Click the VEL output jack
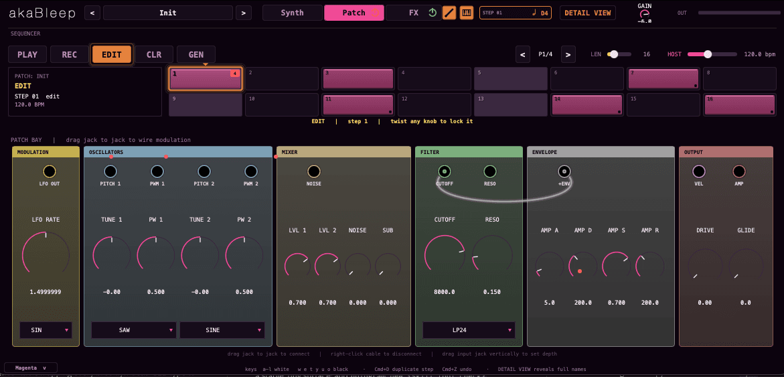784x377 pixels. 698,171
